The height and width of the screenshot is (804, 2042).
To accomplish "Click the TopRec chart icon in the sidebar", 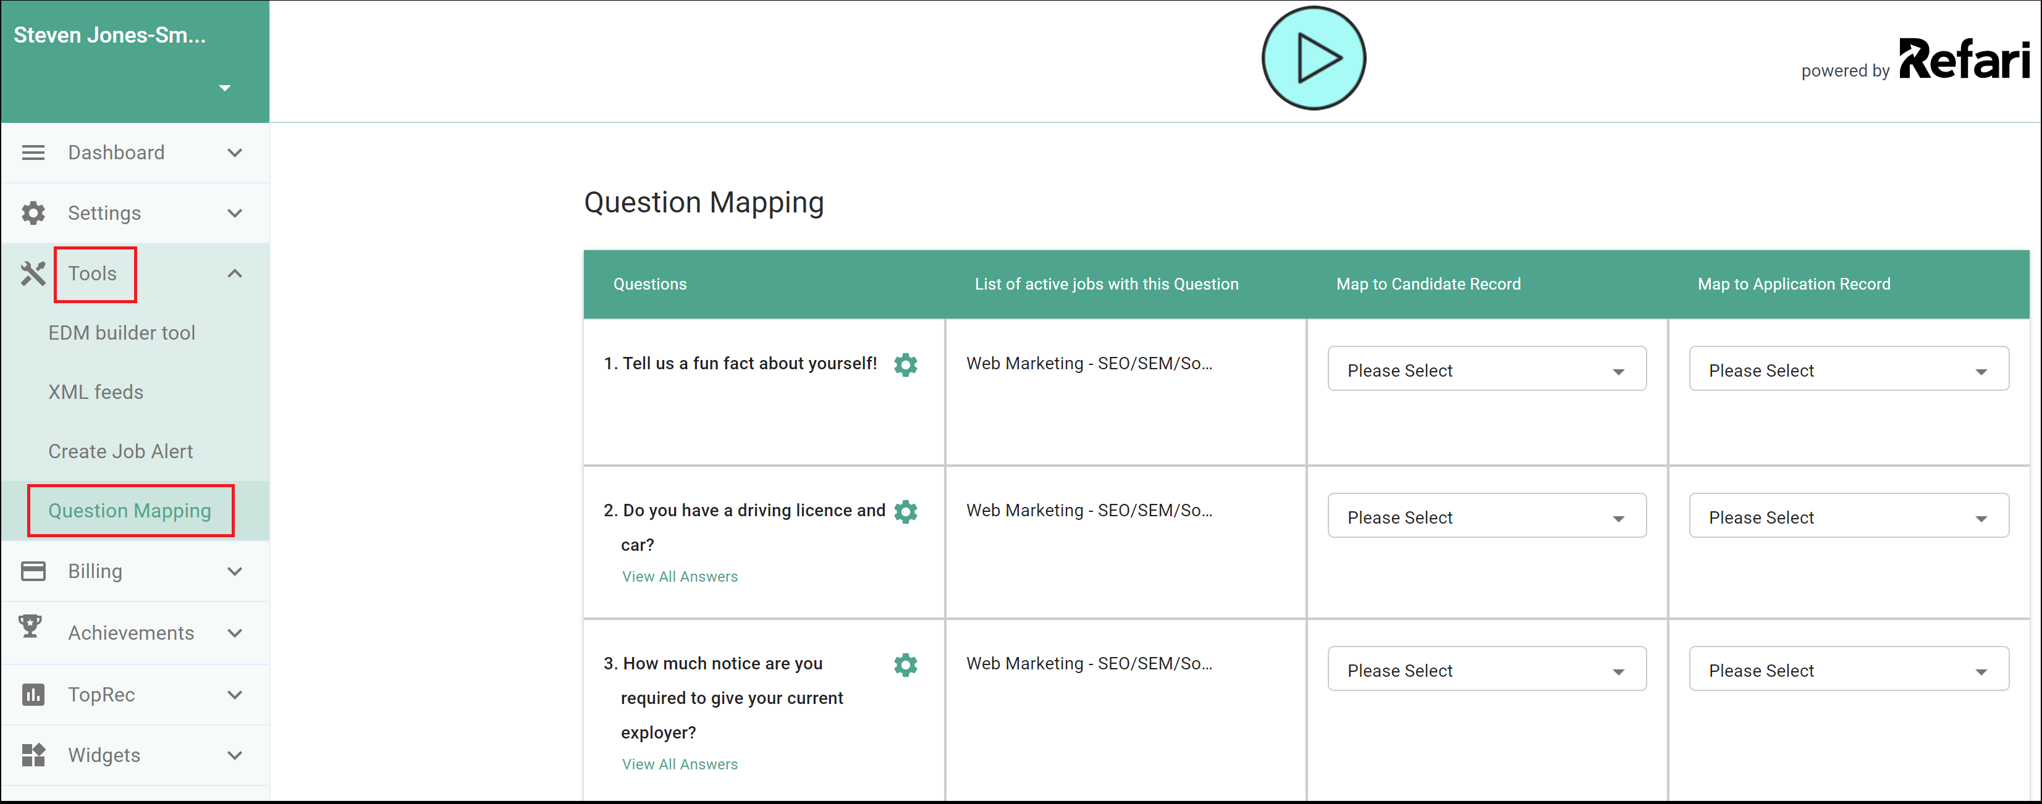I will (33, 695).
